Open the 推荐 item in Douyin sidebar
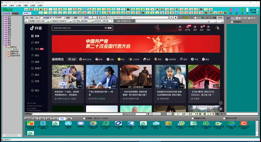Screen dimensions: 261x142 35,43
